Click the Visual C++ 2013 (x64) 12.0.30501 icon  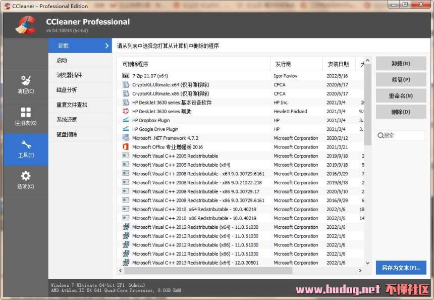click(x=126, y=262)
